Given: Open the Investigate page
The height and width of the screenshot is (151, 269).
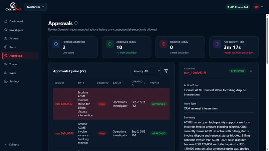Looking at the screenshot, I should point(16,30).
